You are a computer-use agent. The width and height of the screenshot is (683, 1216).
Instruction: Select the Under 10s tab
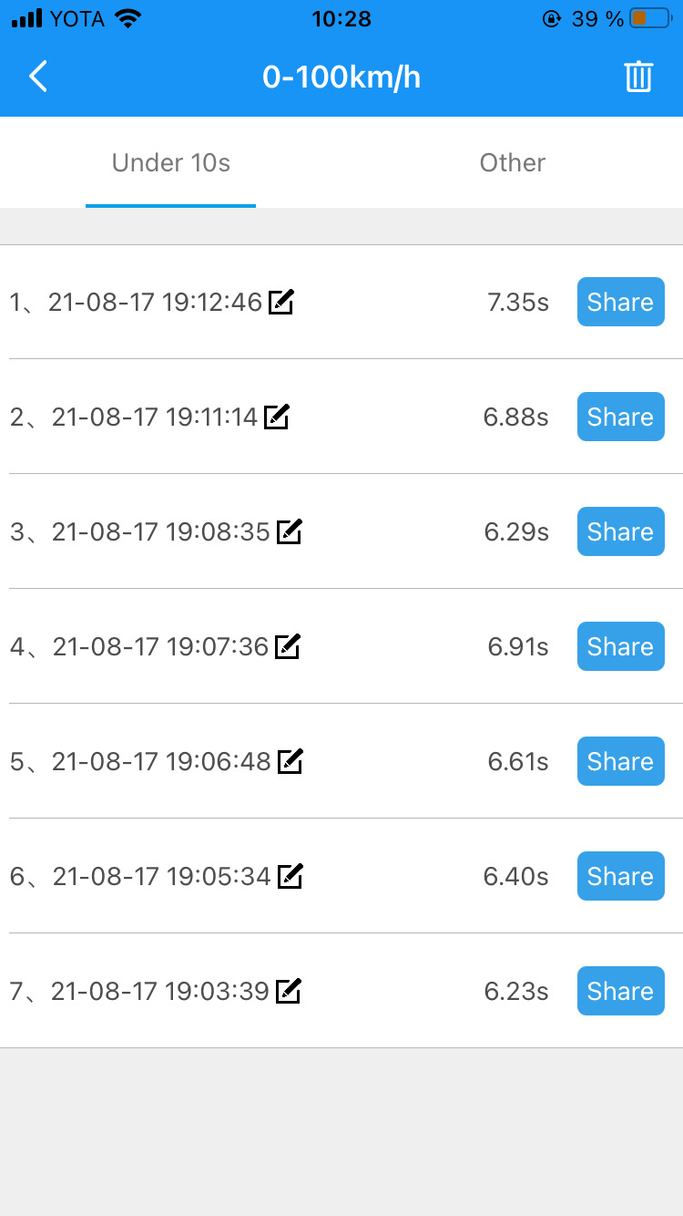171,163
